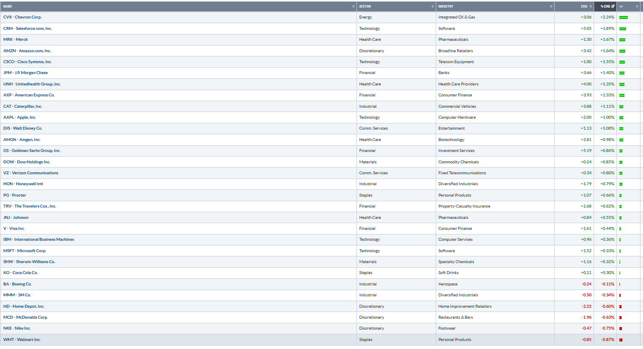Open SHW - Sherwin Williams Co.

(29, 262)
